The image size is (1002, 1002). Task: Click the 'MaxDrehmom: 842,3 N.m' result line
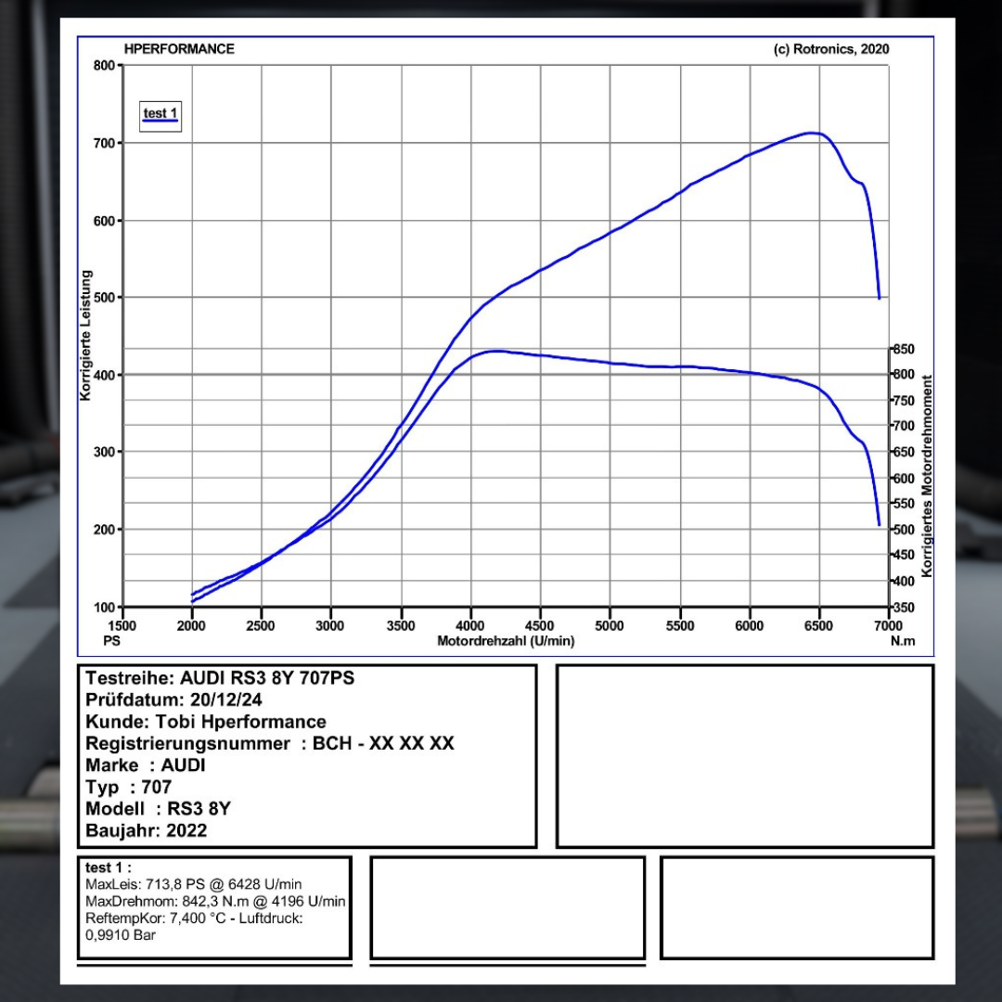coord(214,901)
